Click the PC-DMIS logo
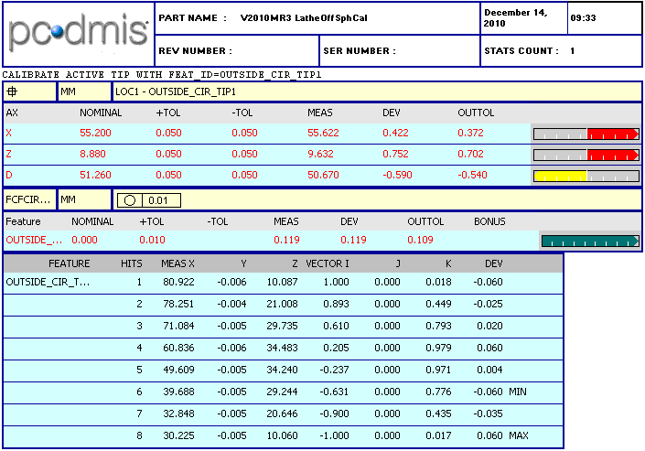Viewport: 645px width, 451px height. coord(78,34)
